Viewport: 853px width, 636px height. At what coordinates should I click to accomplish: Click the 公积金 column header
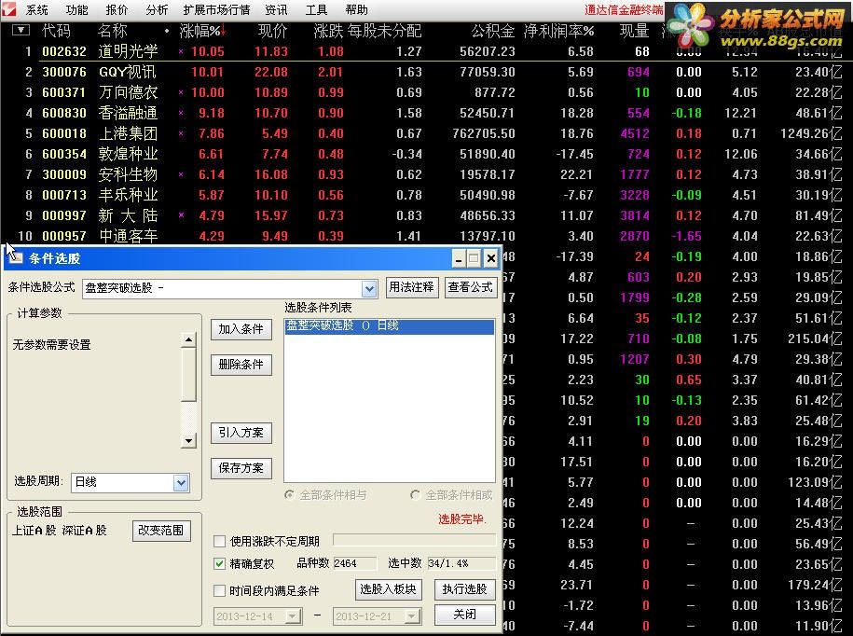(x=493, y=31)
